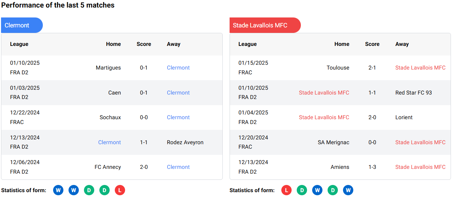This screenshot has height=199, width=453.
Task: Click Clermont's first W form badge
Action: click(x=58, y=190)
